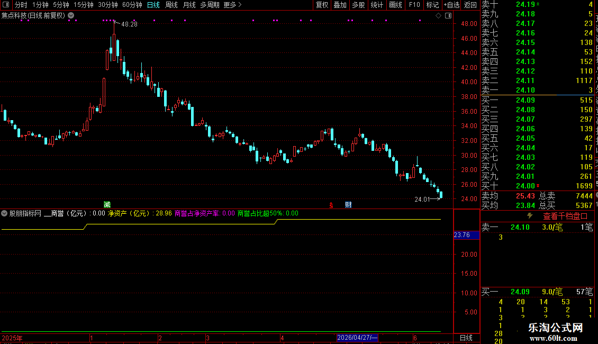The image size is (598, 344).
Task: Select the 卖五 24.14 order row
Action: [537, 52]
